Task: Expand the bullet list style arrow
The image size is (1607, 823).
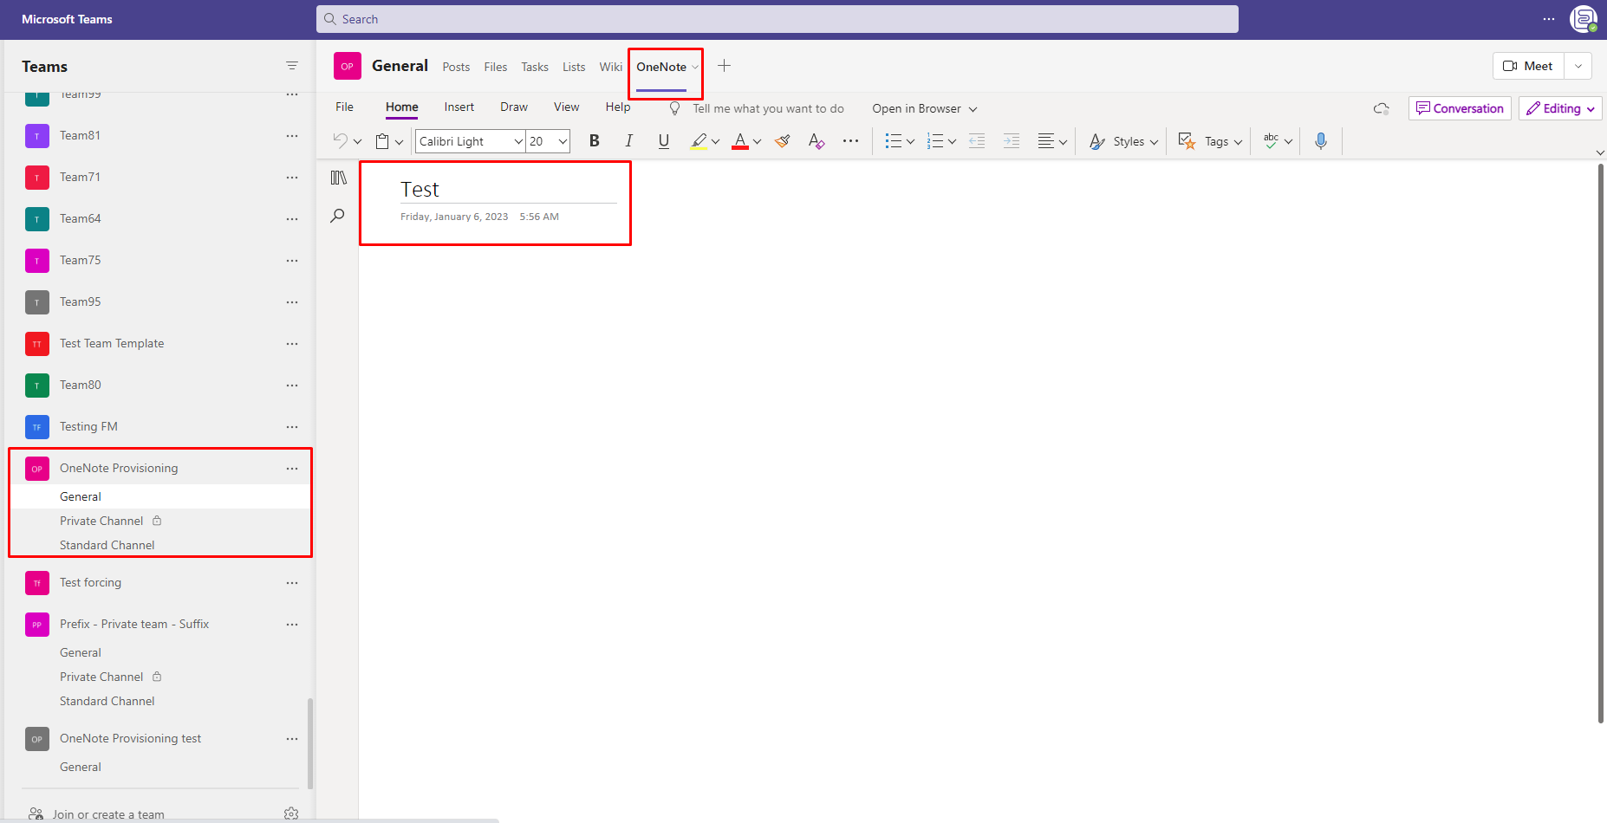Action: pos(910,142)
